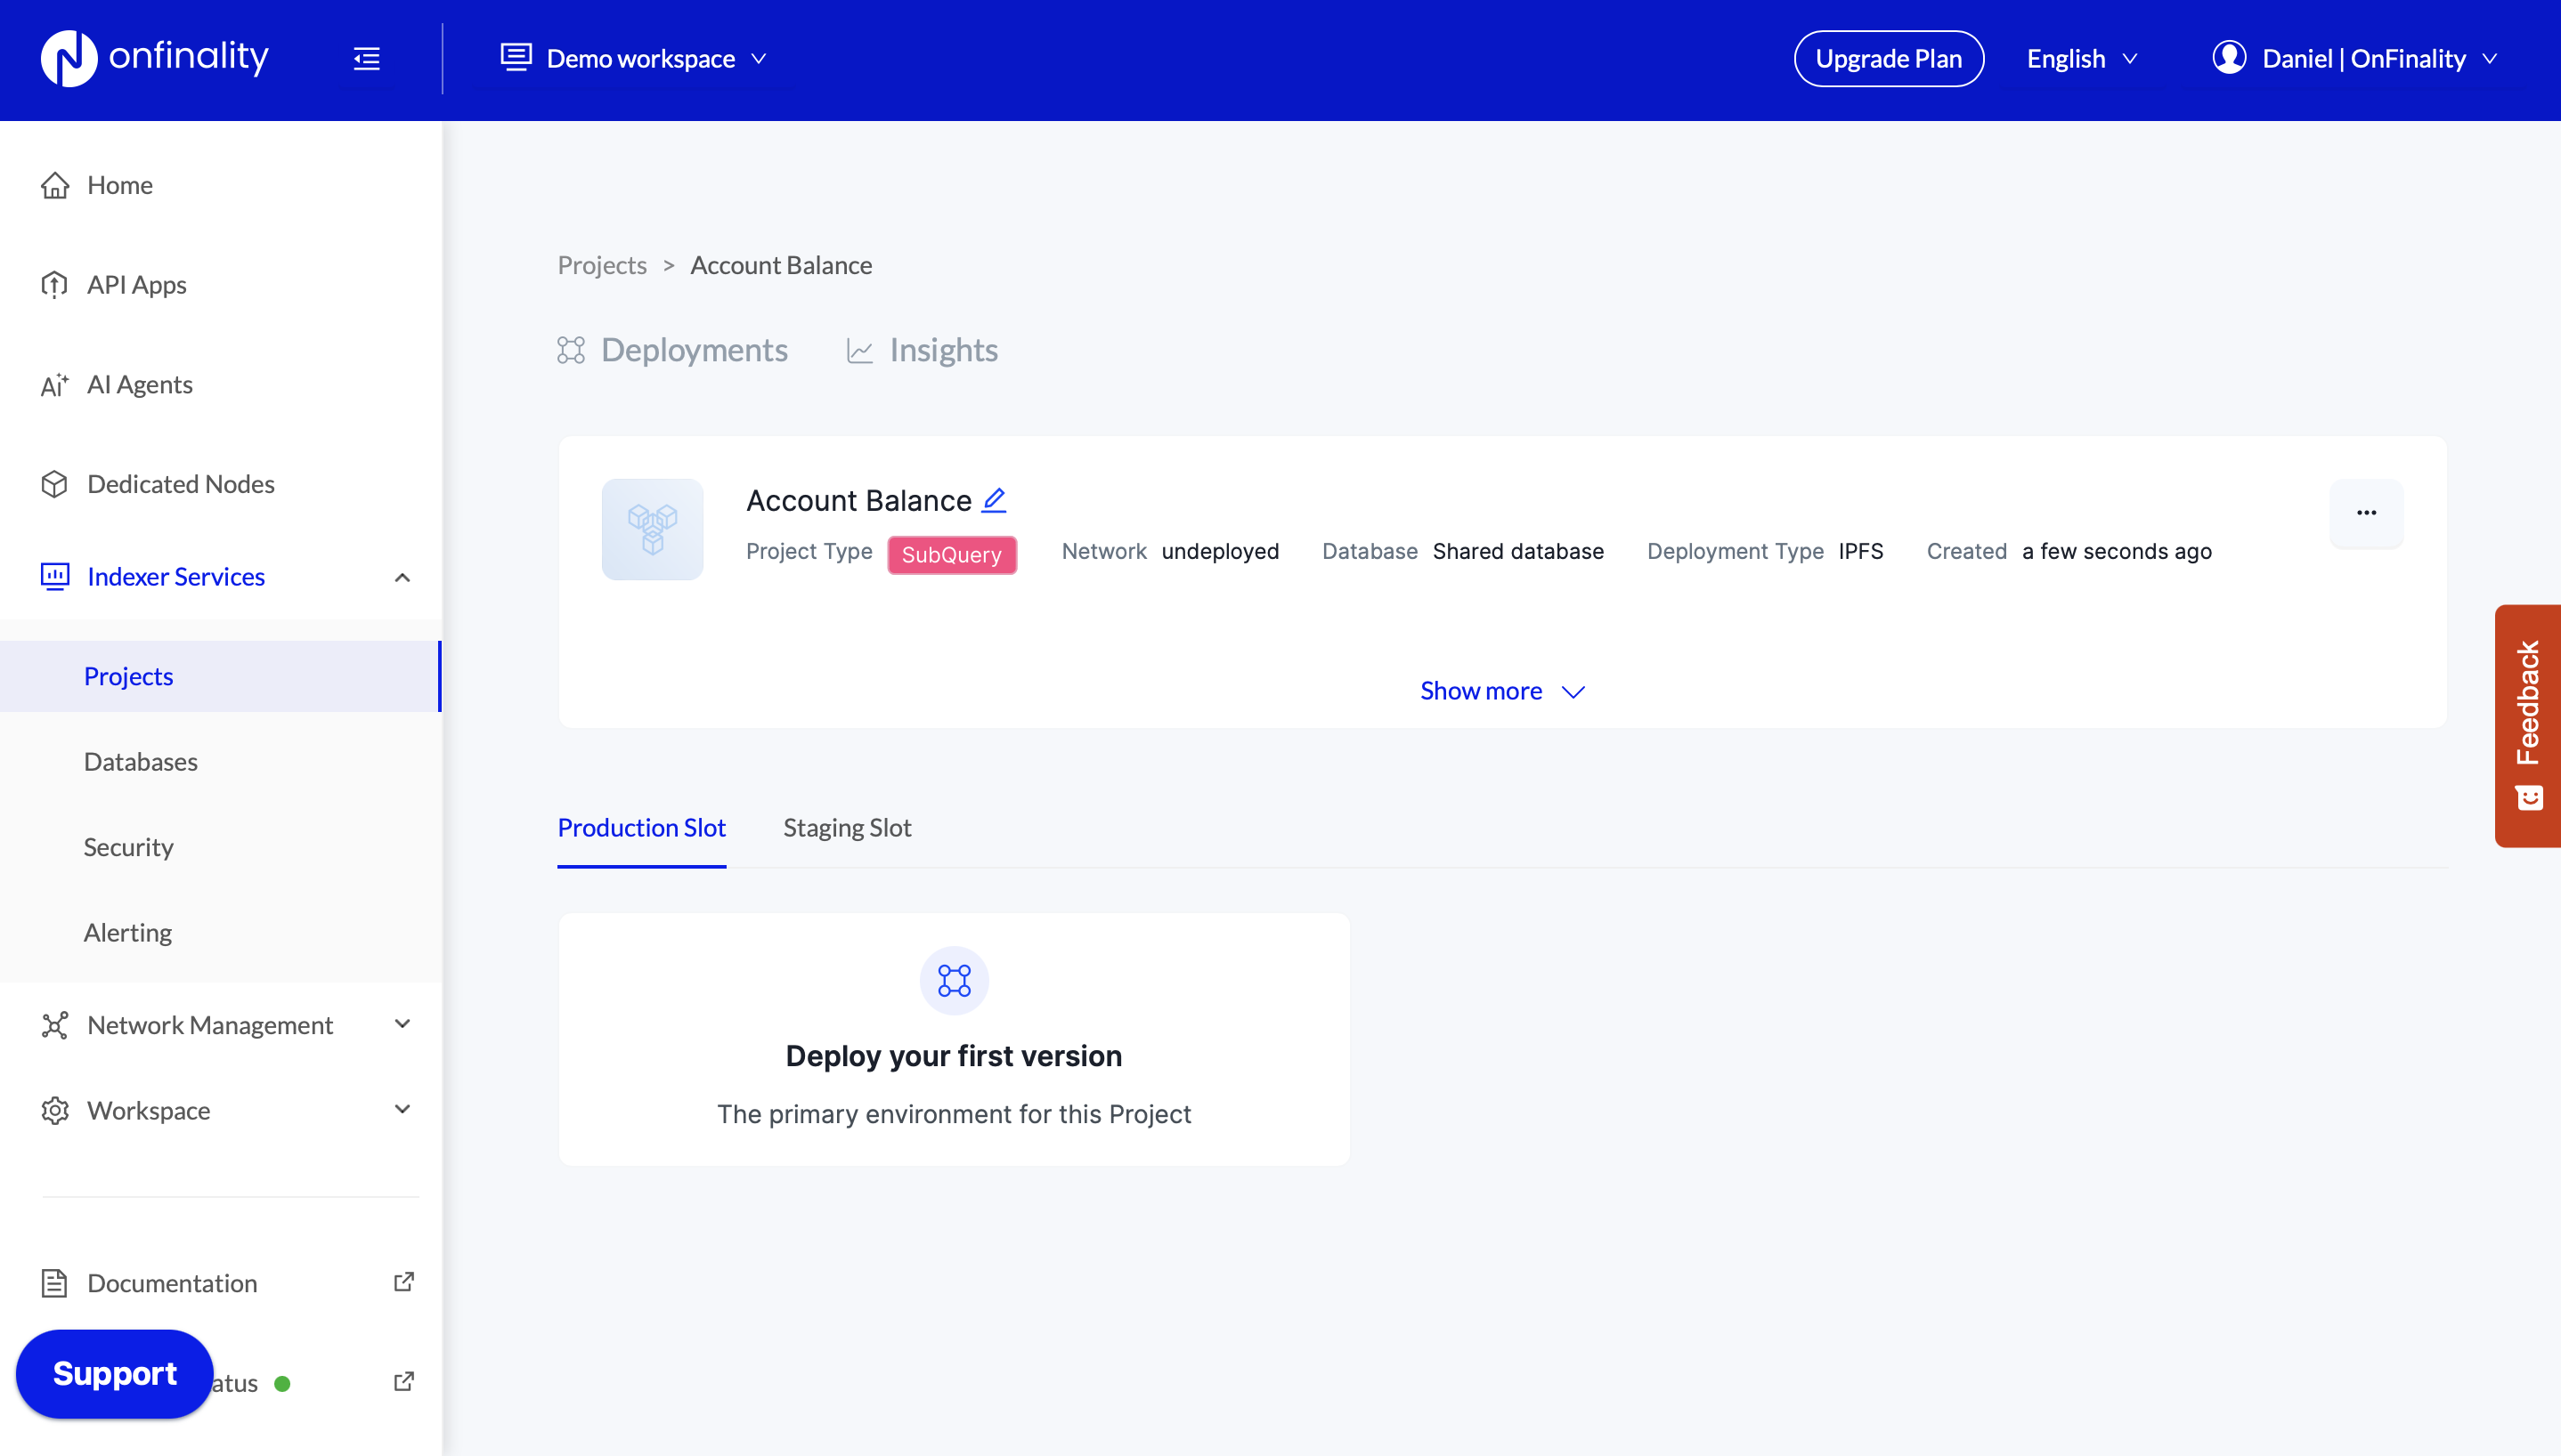Viewport: 2561px width, 1456px height.
Task: Click the IPFS deployment type value
Action: tap(1859, 551)
